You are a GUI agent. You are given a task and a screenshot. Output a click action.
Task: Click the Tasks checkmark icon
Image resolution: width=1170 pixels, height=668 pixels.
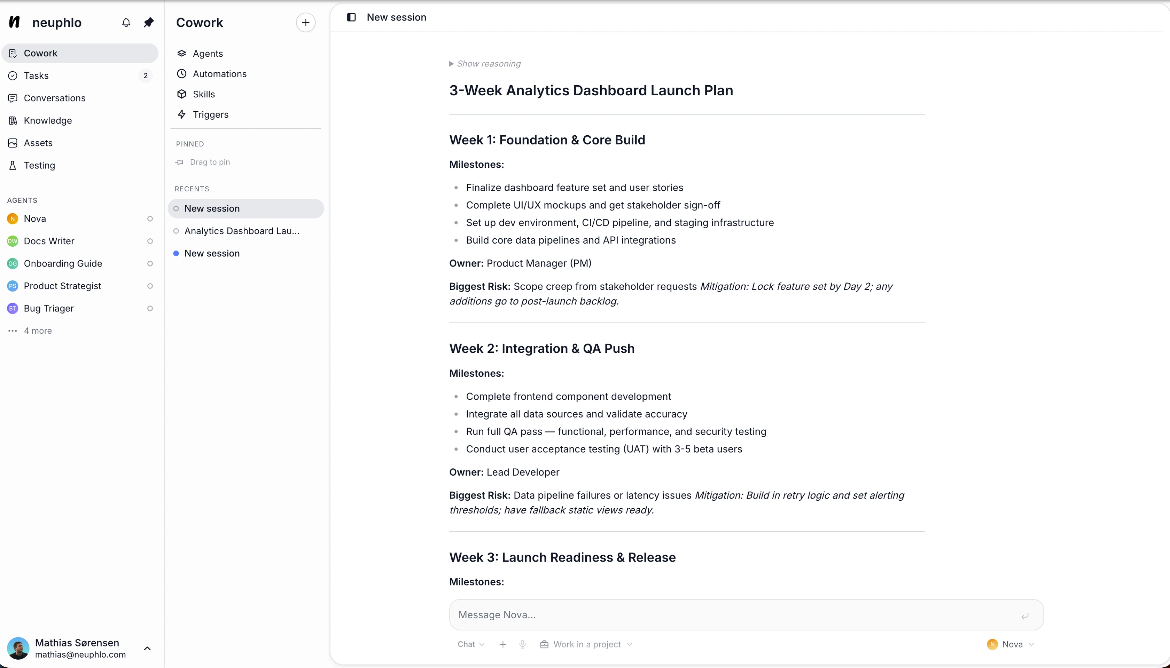click(x=13, y=76)
